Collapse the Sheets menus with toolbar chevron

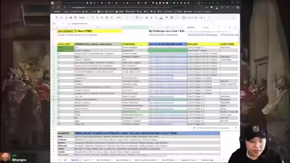(x=234, y=18)
